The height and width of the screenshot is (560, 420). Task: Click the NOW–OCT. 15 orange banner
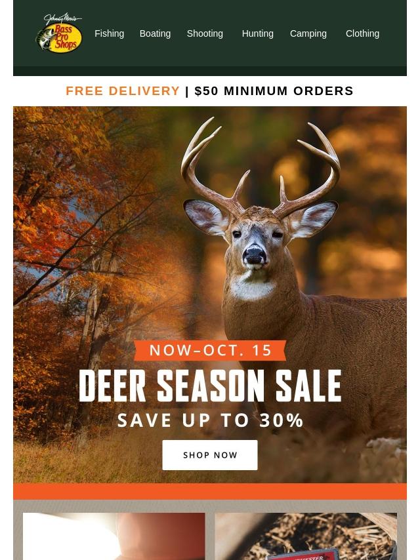pyautogui.click(x=210, y=350)
